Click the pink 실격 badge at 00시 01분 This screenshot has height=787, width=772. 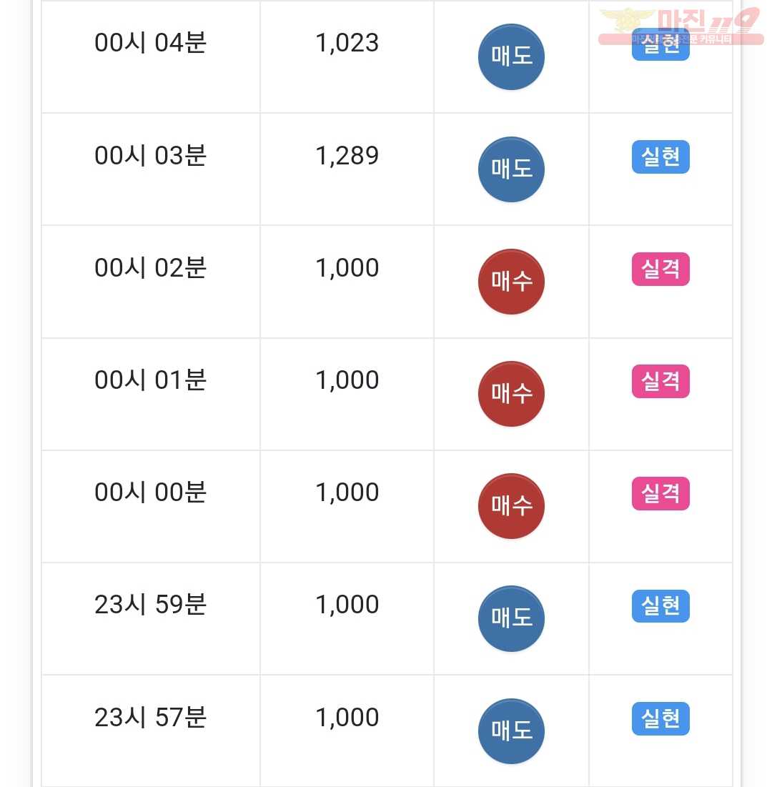coord(660,382)
